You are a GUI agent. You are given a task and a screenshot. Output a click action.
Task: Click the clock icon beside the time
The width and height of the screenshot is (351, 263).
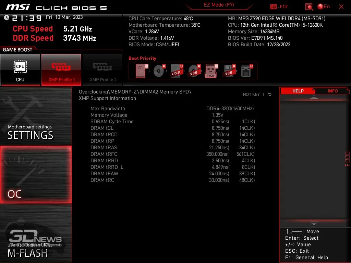point(7,18)
